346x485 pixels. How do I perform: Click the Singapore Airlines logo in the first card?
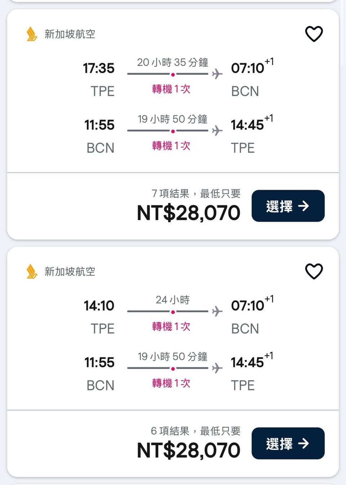tap(32, 34)
